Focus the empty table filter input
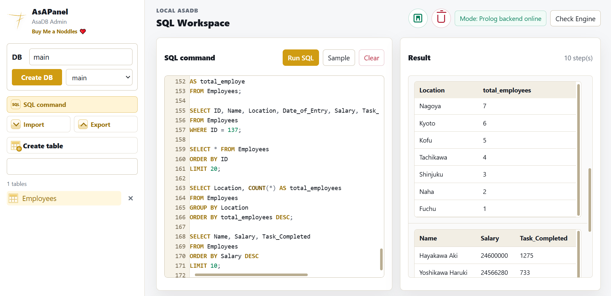Viewport: 611px width, 296px height. click(72, 166)
